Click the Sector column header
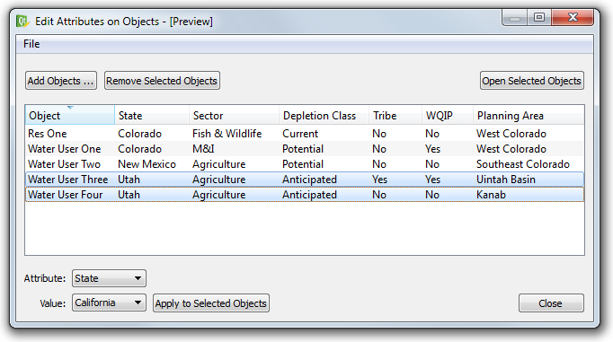The width and height of the screenshot is (613, 342). [234, 115]
